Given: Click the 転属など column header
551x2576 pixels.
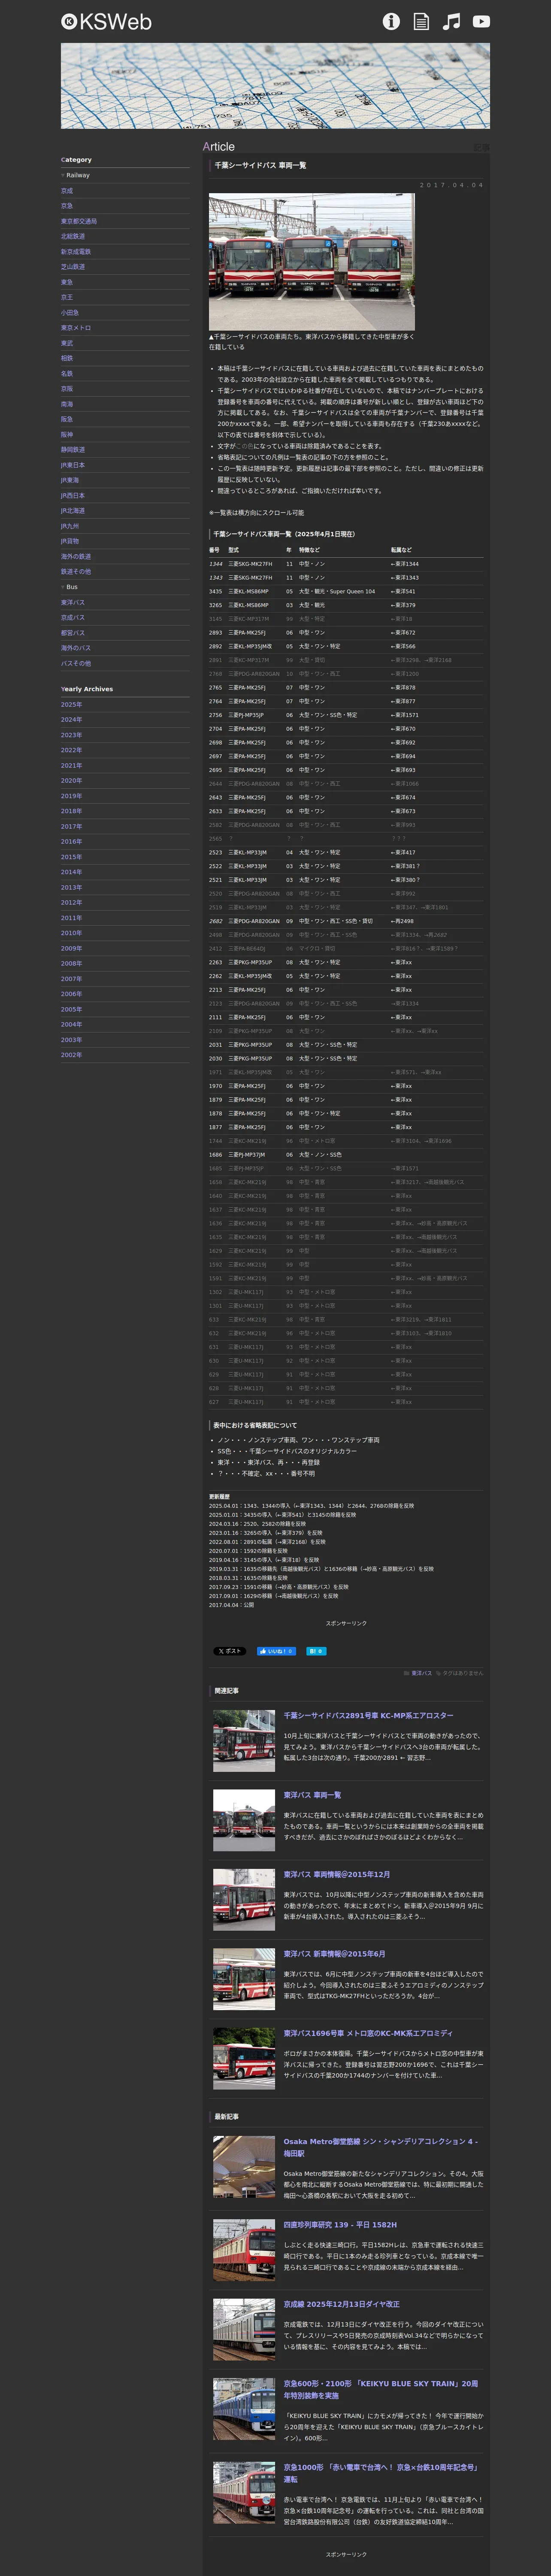Looking at the screenshot, I should point(401,550).
